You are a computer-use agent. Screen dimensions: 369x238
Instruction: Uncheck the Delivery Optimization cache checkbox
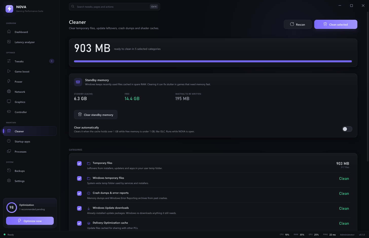[79, 223]
